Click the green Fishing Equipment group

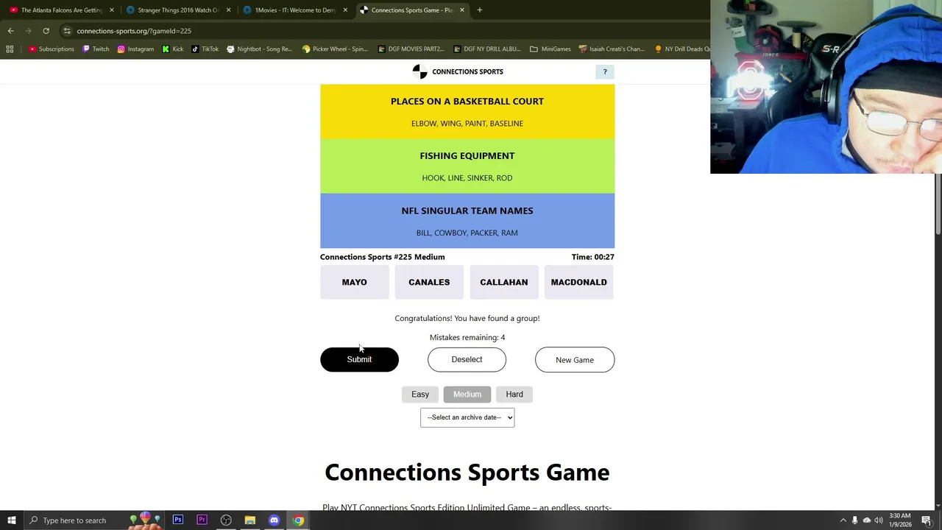pos(467,166)
